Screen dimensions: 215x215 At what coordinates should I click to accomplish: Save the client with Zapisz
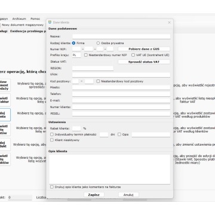click(x=94, y=195)
